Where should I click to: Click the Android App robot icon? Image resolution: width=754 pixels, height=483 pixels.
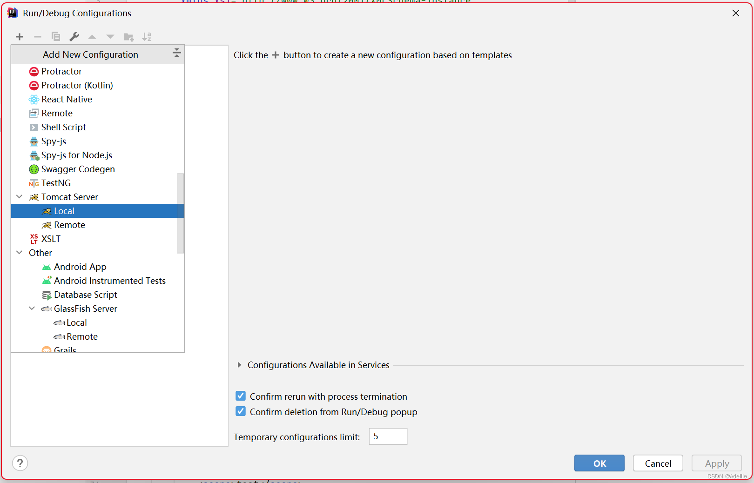pyautogui.click(x=47, y=267)
